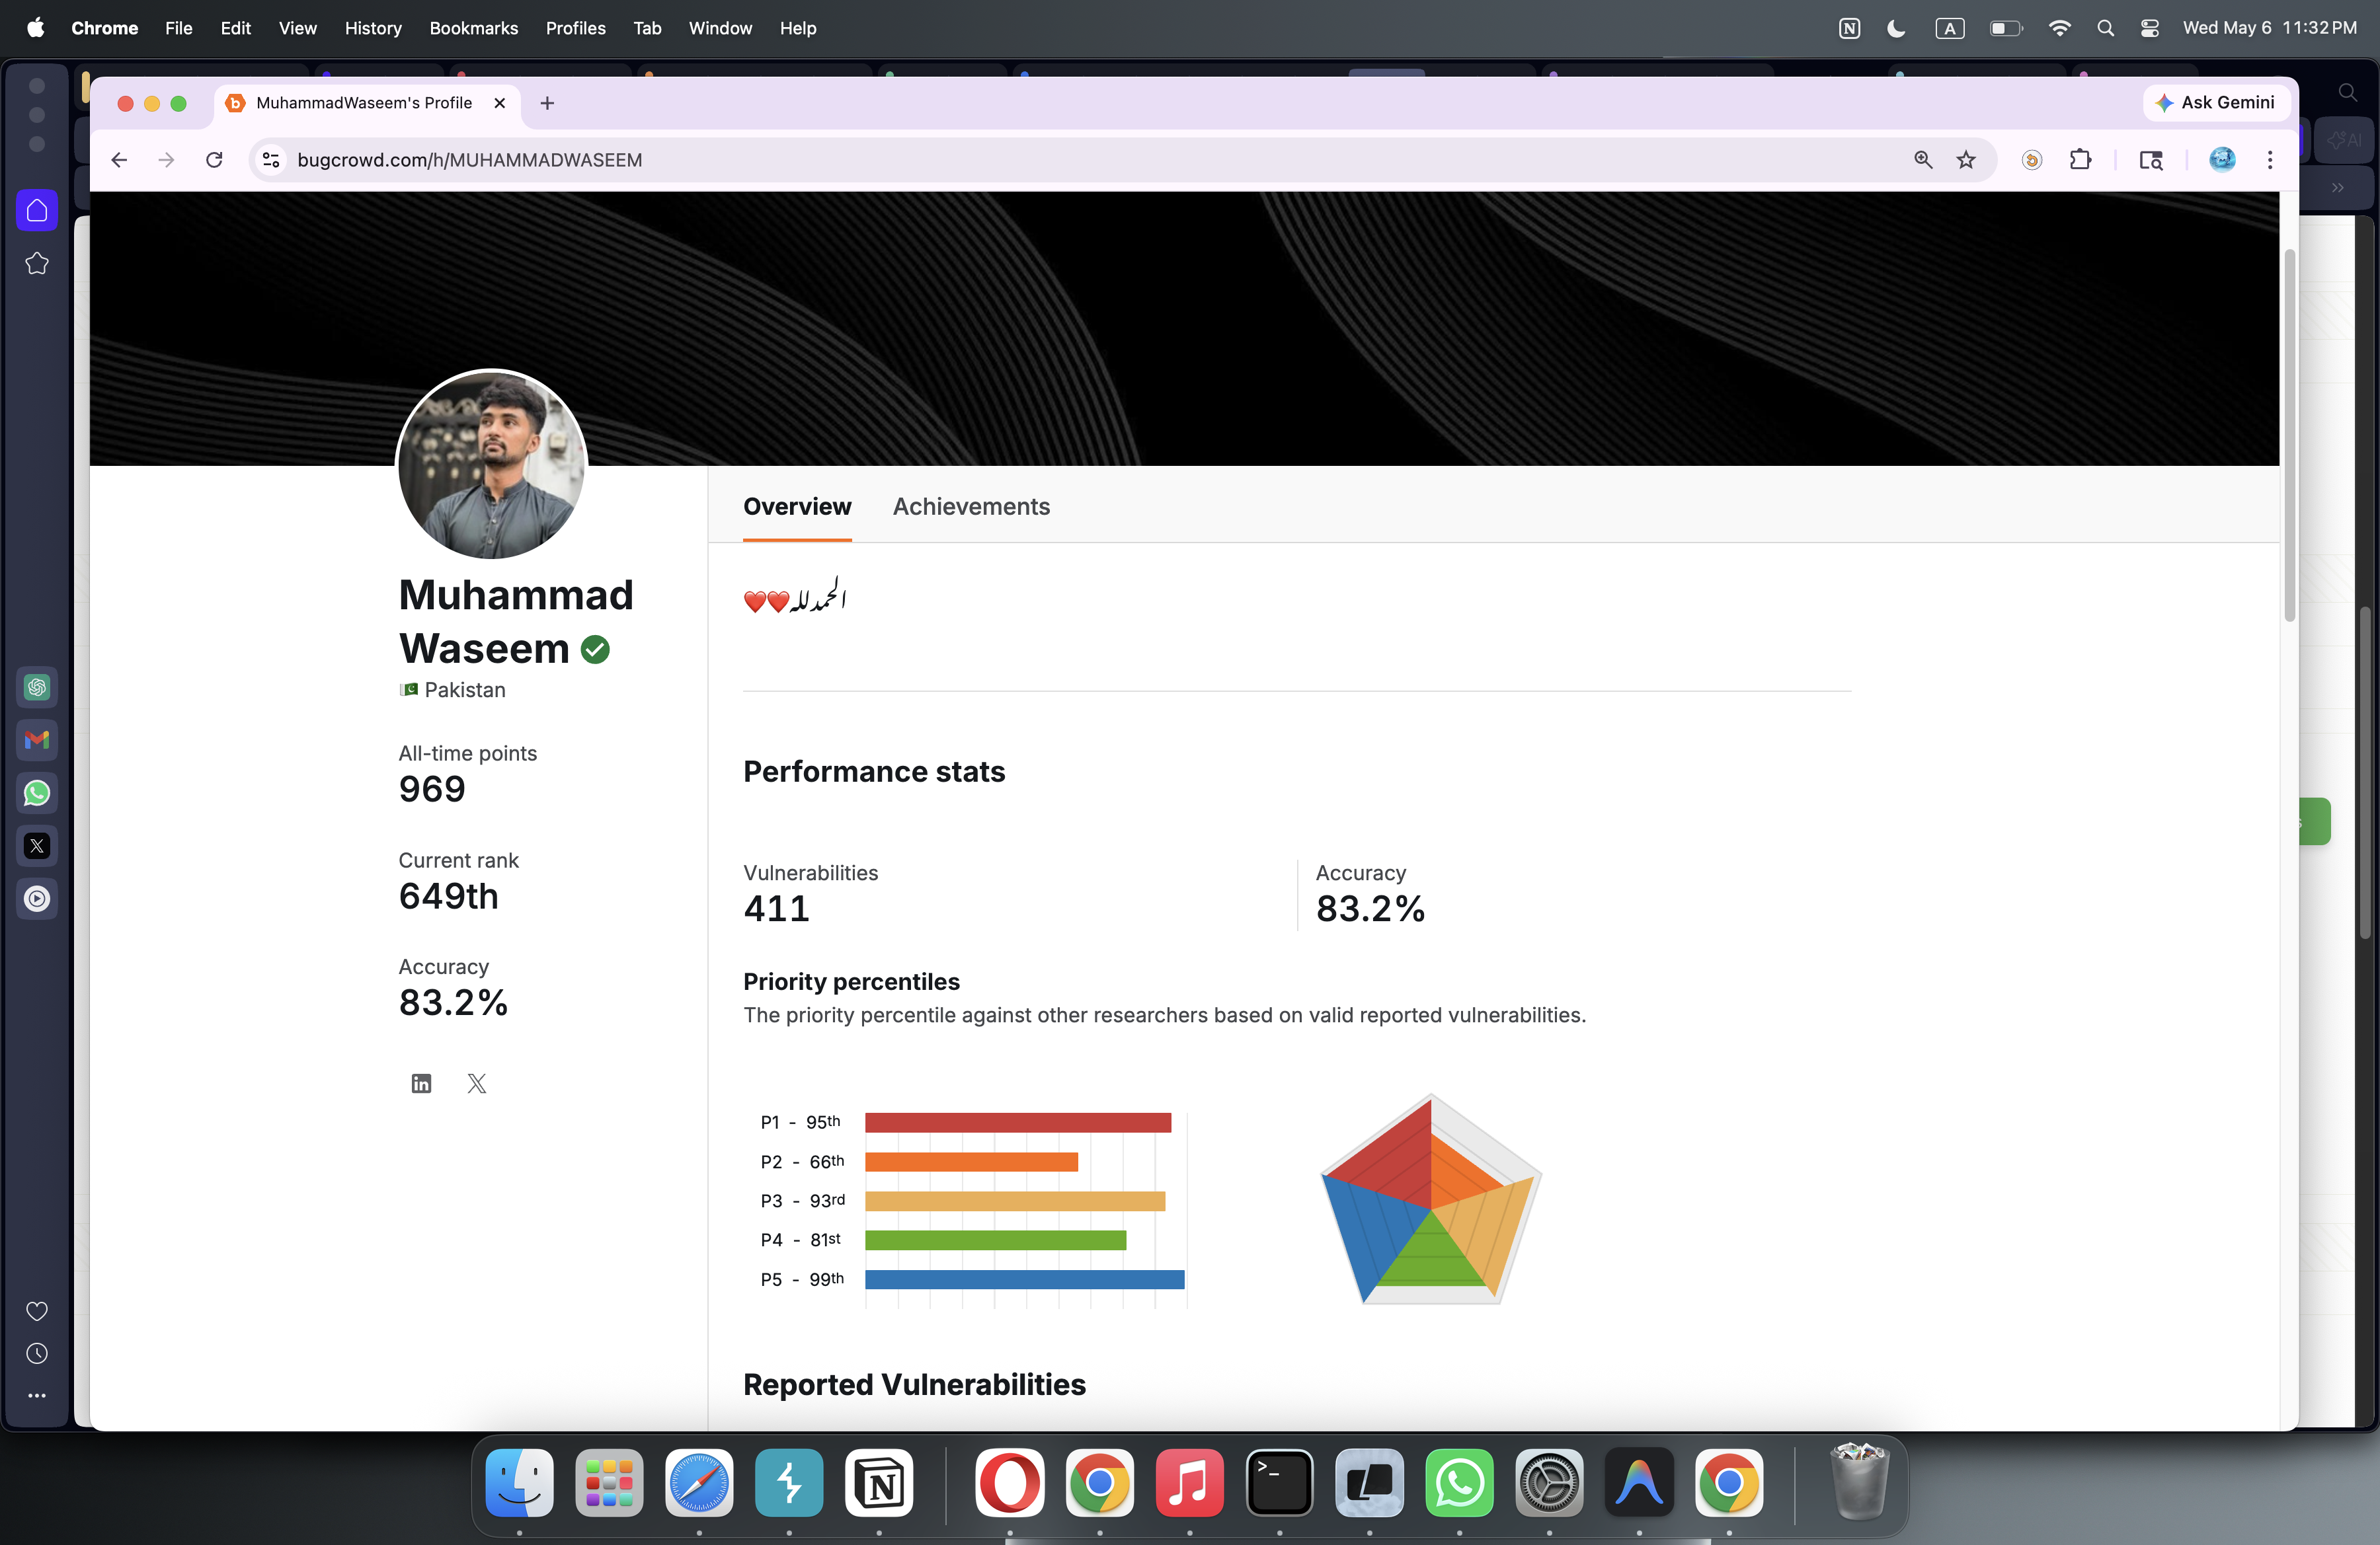Click the player icon in the left sidebar
Screen dimensions: 2380x1545
click(x=37, y=899)
